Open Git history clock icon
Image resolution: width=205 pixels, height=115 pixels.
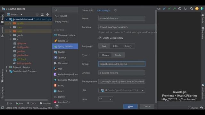pyautogui.click(x=180, y=9)
